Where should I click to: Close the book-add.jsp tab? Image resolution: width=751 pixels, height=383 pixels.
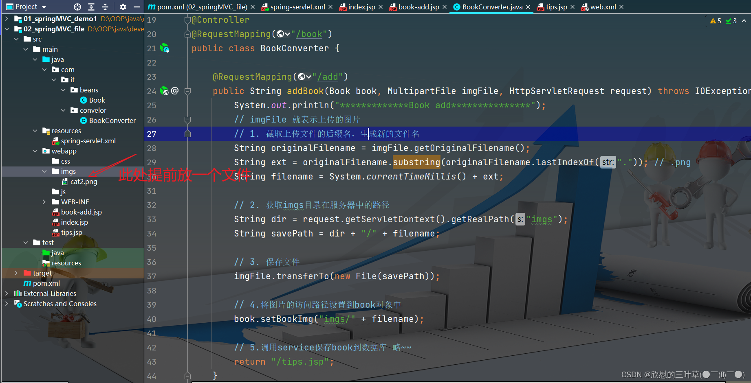[x=445, y=7]
